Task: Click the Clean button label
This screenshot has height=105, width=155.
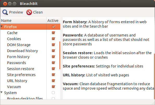Action: pos(38,12)
